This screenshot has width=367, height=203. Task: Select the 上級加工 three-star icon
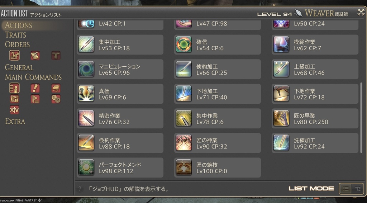(x=281, y=69)
